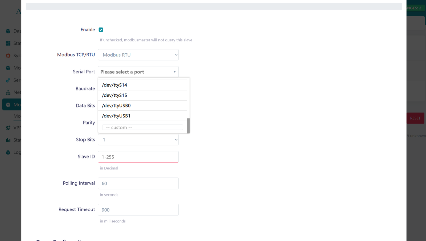Click the Slave ID input field

pyautogui.click(x=138, y=157)
